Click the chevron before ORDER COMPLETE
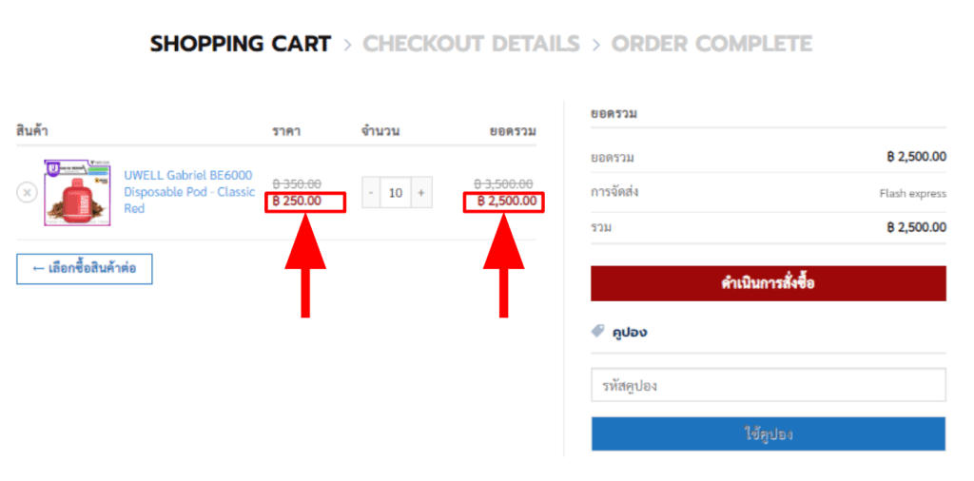Screen dimensions: 974x481 tap(595, 45)
